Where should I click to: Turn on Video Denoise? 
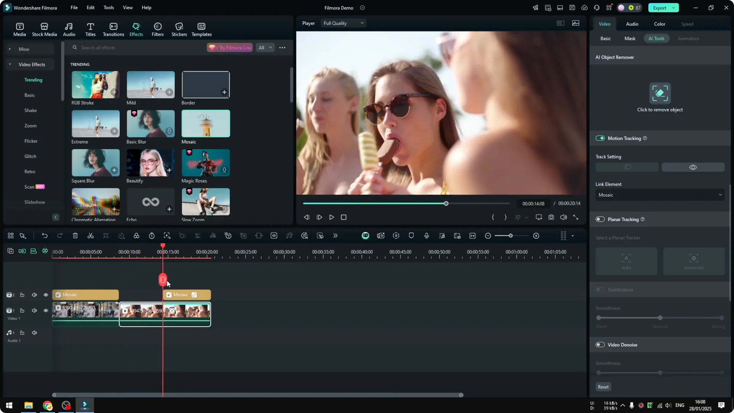pyautogui.click(x=600, y=344)
